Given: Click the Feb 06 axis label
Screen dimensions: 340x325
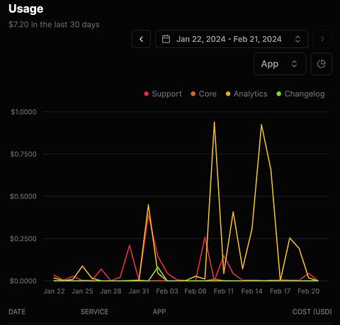Looking at the screenshot, I should tap(195, 291).
